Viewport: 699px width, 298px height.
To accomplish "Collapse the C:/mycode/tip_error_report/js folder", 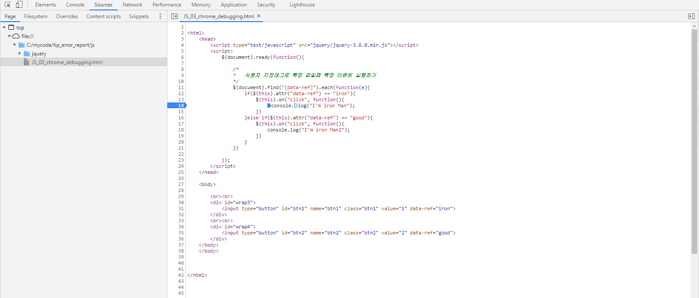I will (x=14, y=45).
